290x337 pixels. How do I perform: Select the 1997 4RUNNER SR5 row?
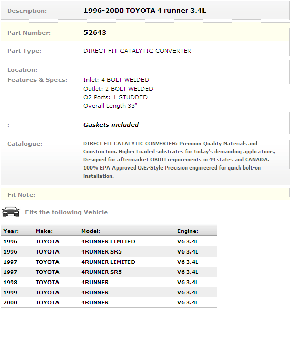[x=109, y=272]
